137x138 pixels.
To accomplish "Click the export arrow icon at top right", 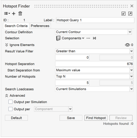I will (130, 14).
